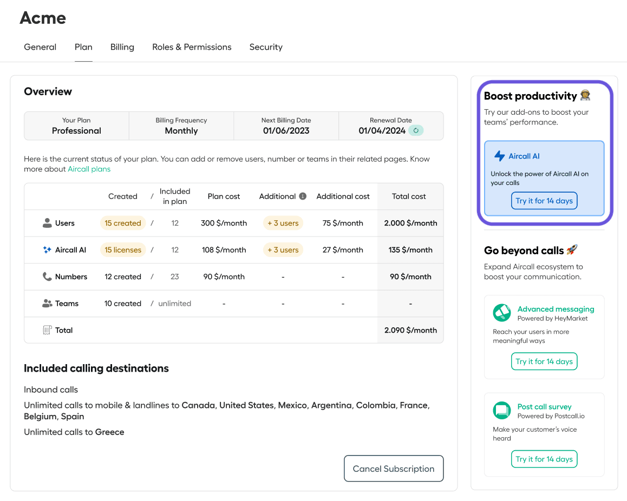Open the info tooltip in the Additional column header
This screenshot has width=627, height=501.
coord(302,196)
